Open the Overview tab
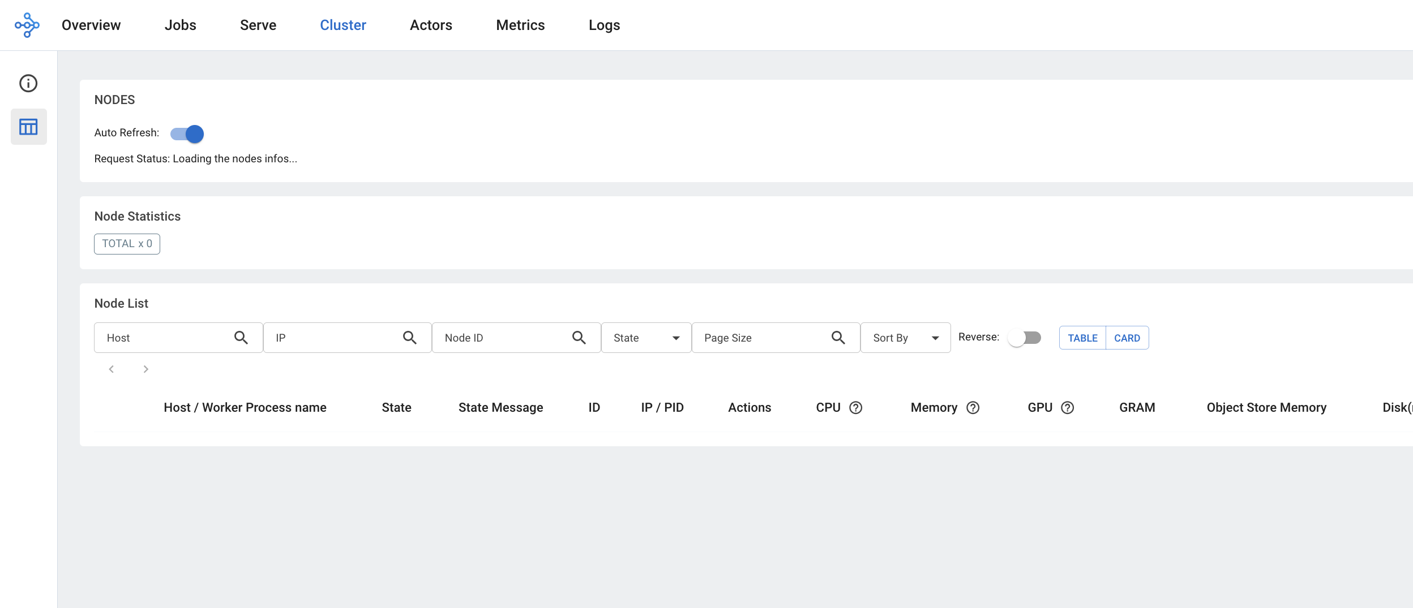Viewport: 1413px width, 608px height. coord(91,25)
